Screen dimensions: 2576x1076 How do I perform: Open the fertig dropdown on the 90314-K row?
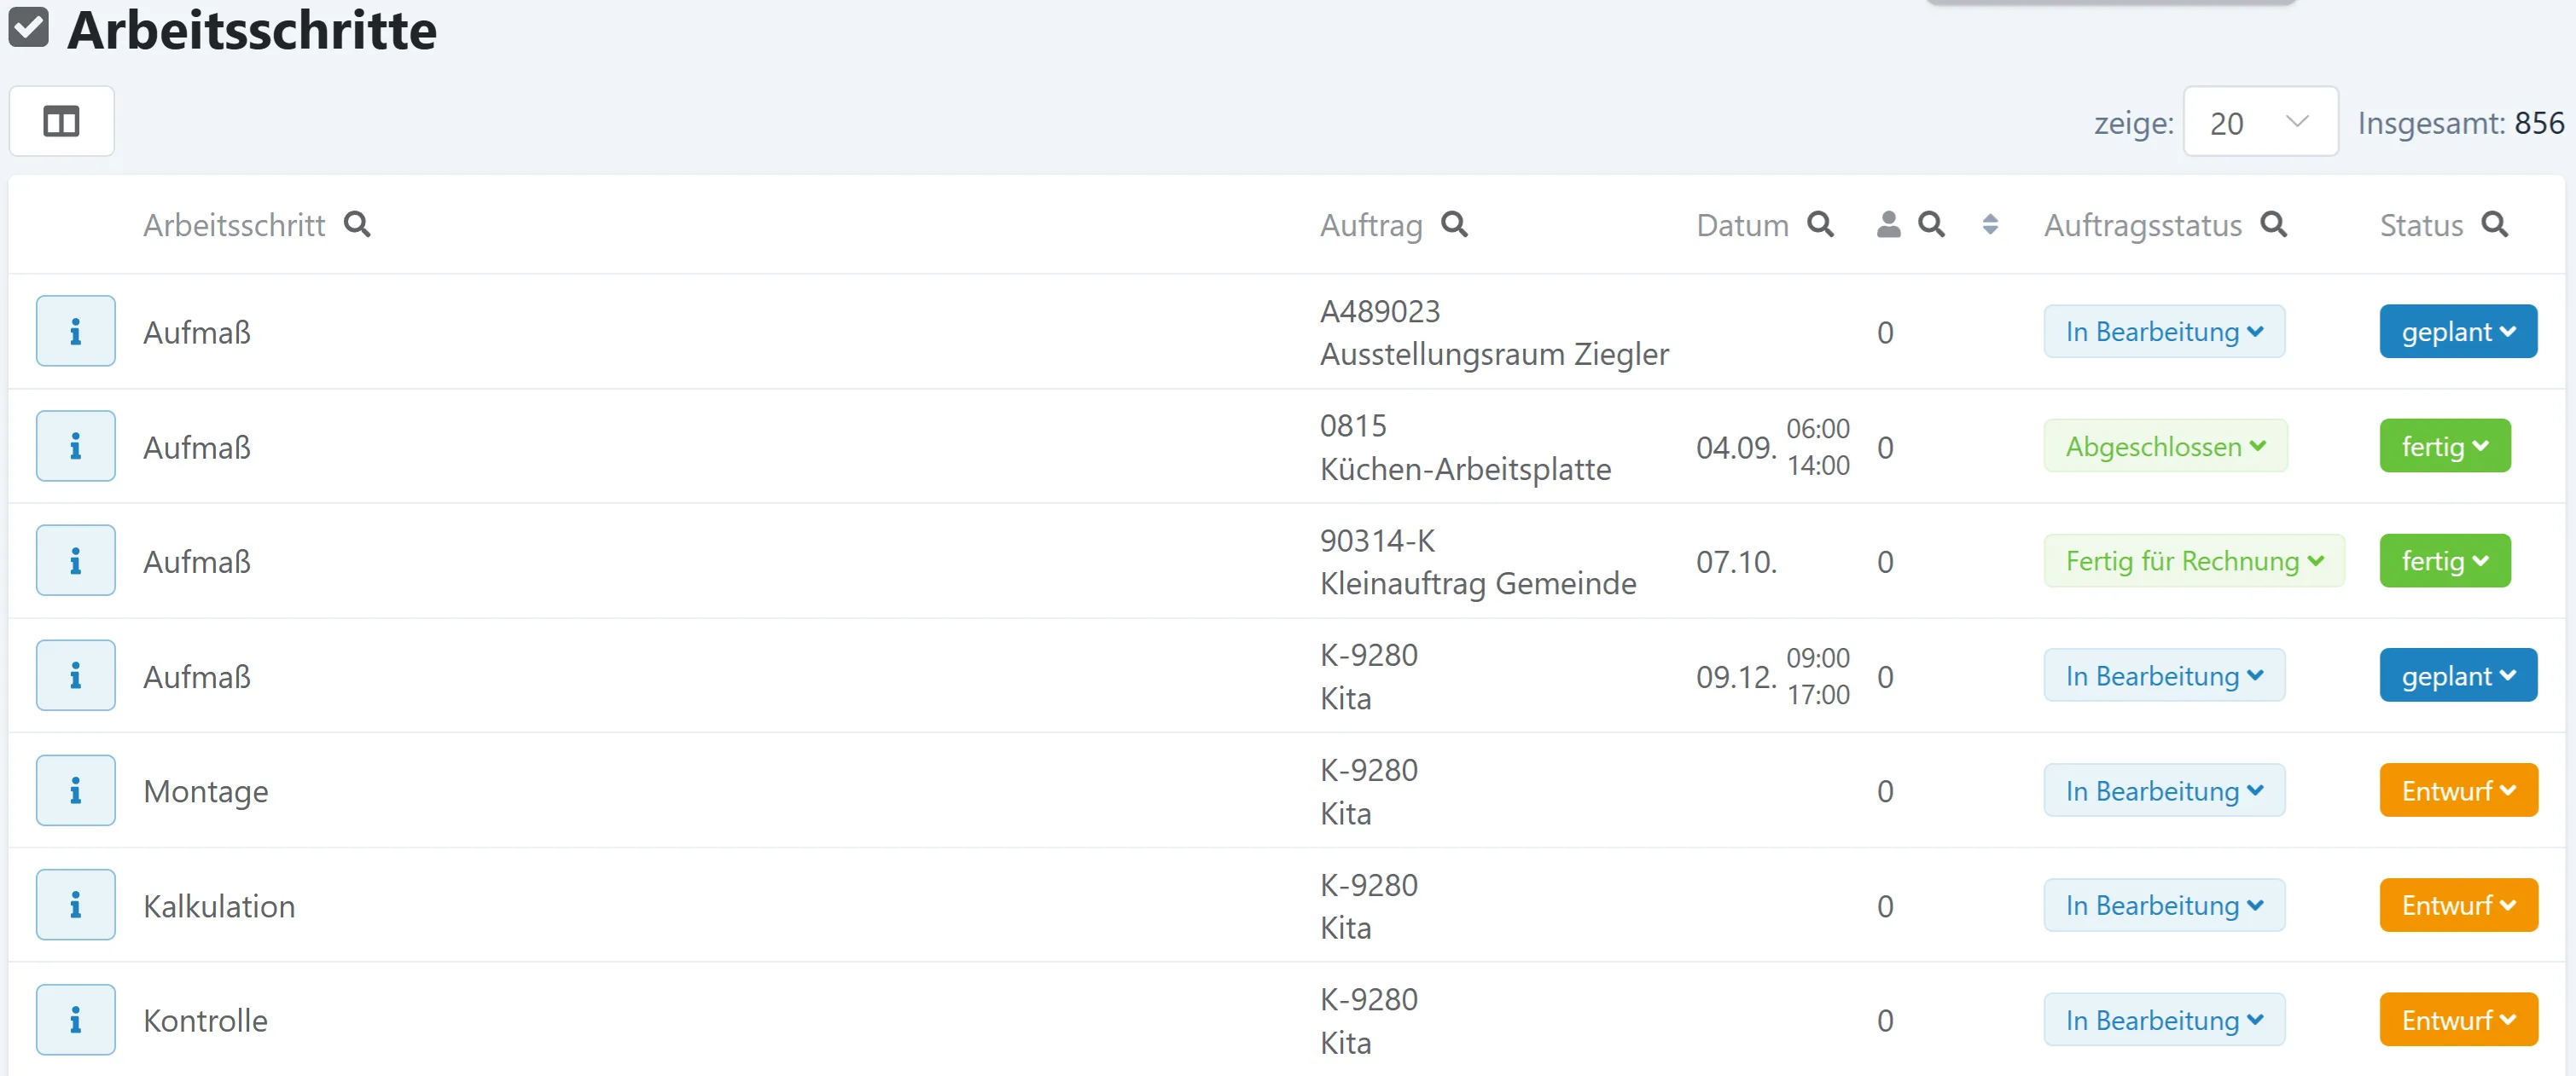pos(2445,560)
